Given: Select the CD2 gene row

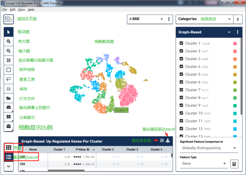Looking at the screenshot, I should [x=95, y=164].
